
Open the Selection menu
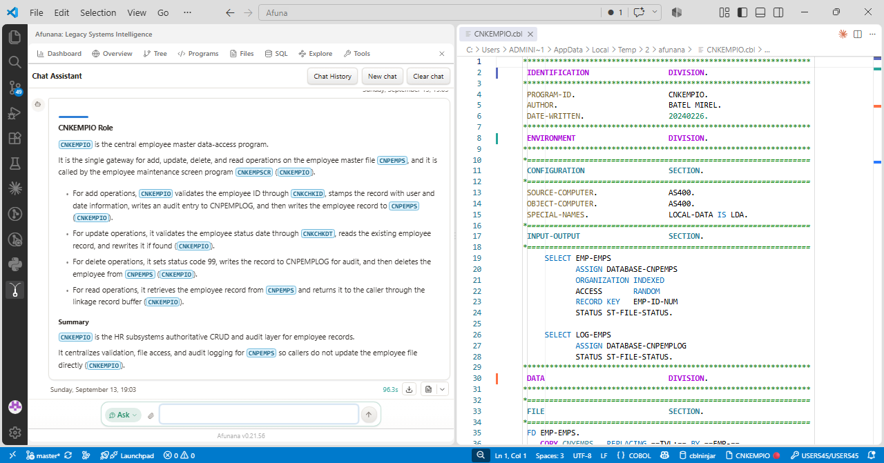coord(98,12)
